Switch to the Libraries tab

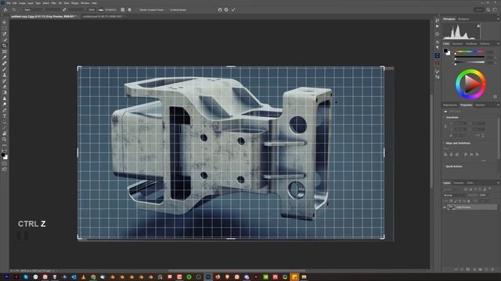pos(480,105)
